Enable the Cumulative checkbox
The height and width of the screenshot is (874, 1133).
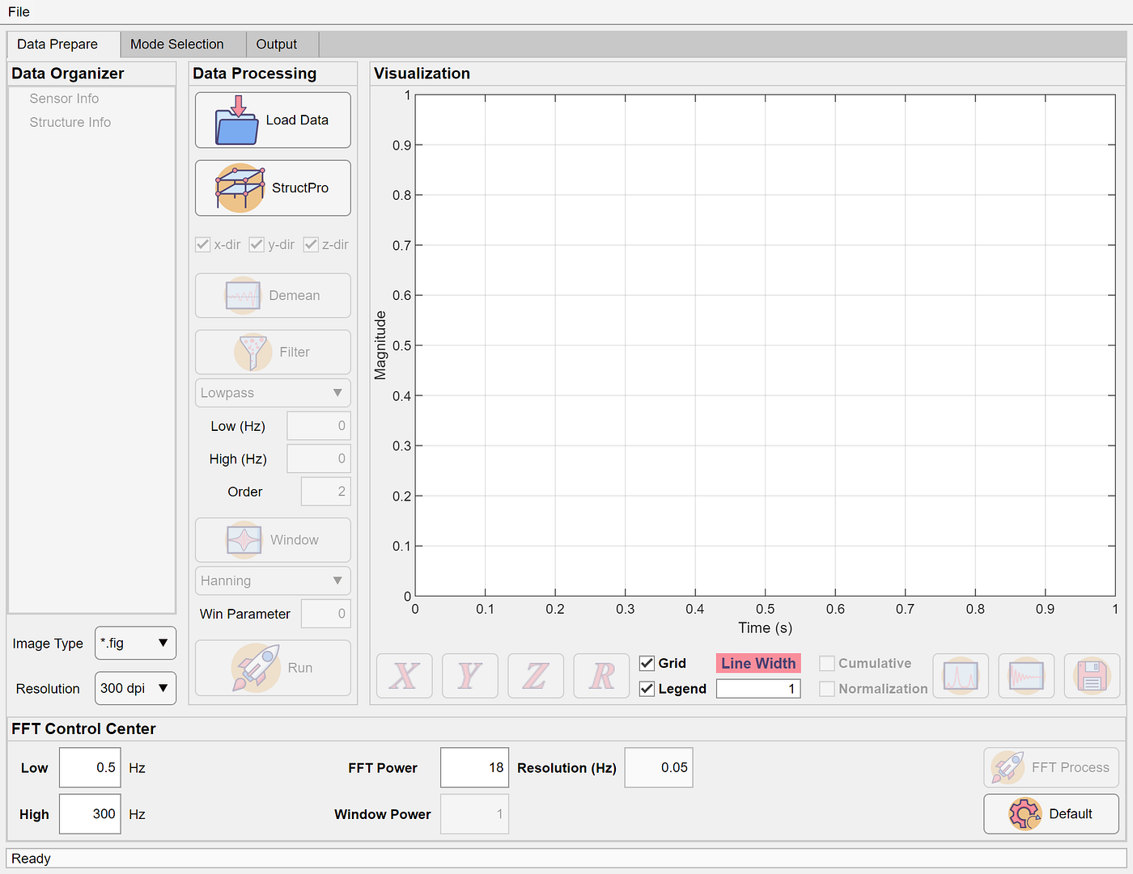827,663
